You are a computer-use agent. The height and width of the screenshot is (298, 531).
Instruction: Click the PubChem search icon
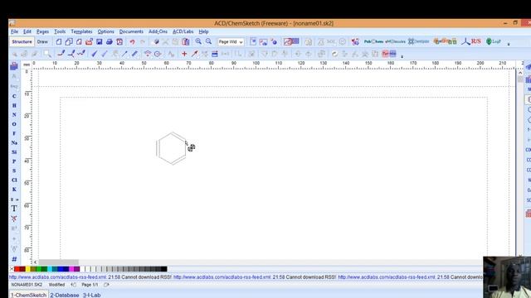pyautogui.click(x=373, y=41)
